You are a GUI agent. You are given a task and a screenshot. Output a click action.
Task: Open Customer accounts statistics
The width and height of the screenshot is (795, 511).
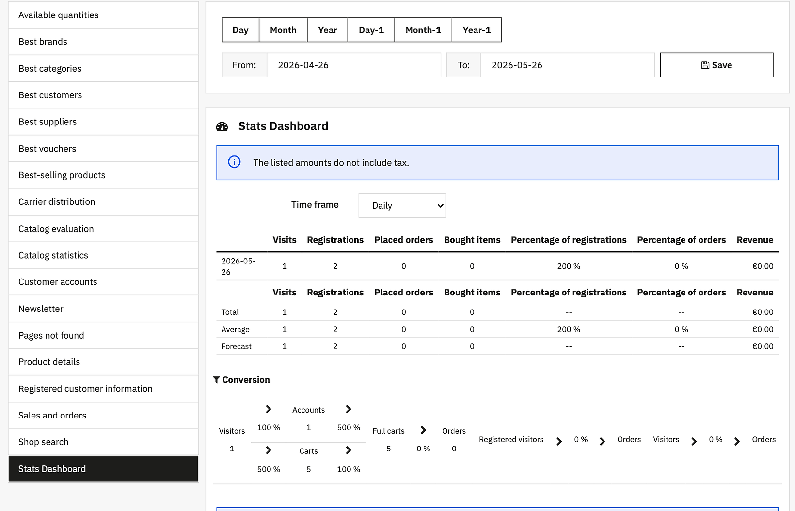tap(103, 282)
